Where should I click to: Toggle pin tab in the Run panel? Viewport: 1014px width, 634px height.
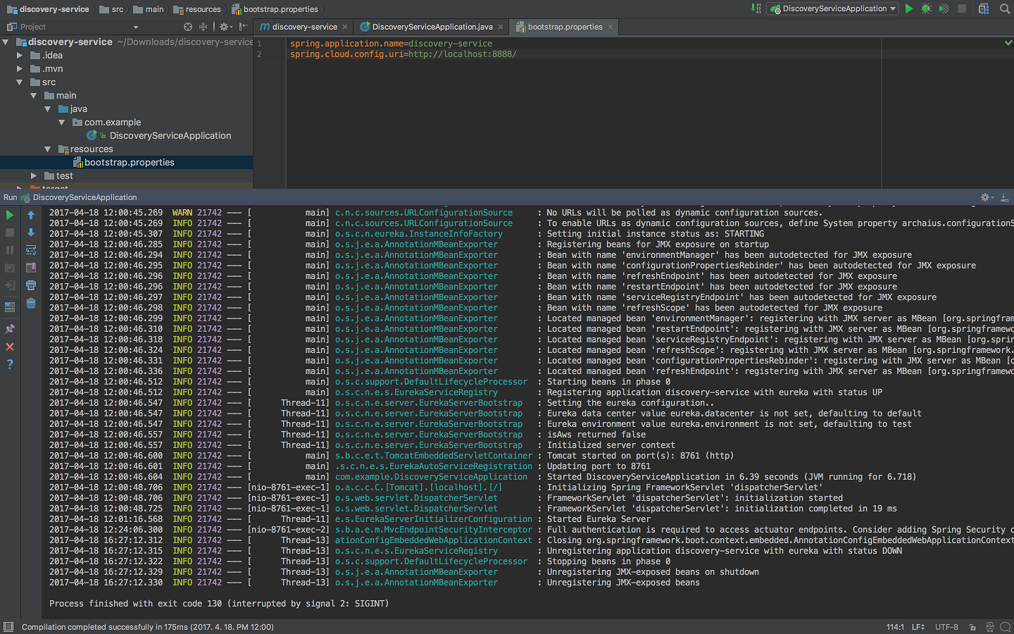tap(10, 329)
